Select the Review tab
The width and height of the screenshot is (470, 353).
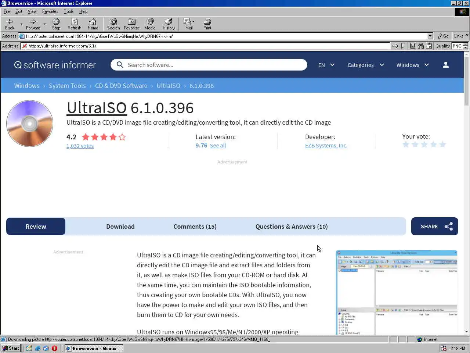tap(36, 227)
